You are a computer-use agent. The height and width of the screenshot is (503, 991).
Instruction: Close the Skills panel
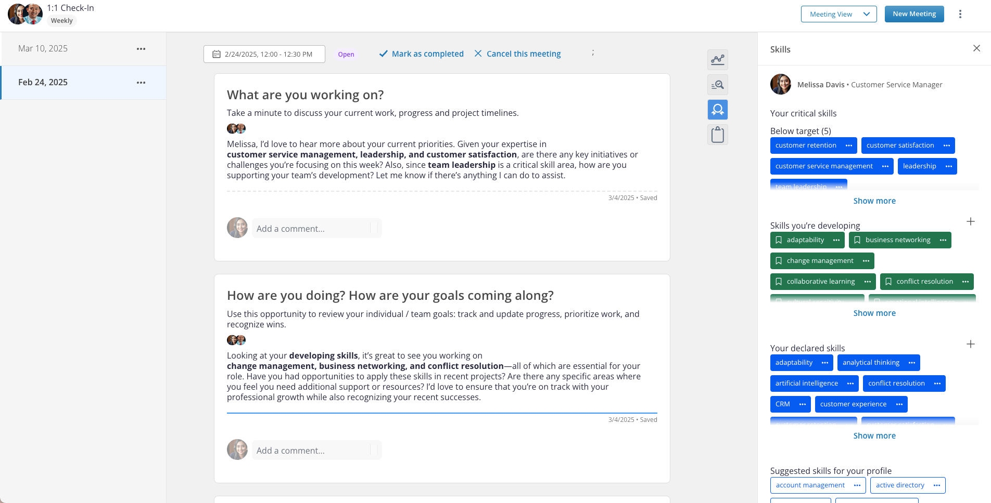[x=976, y=48]
